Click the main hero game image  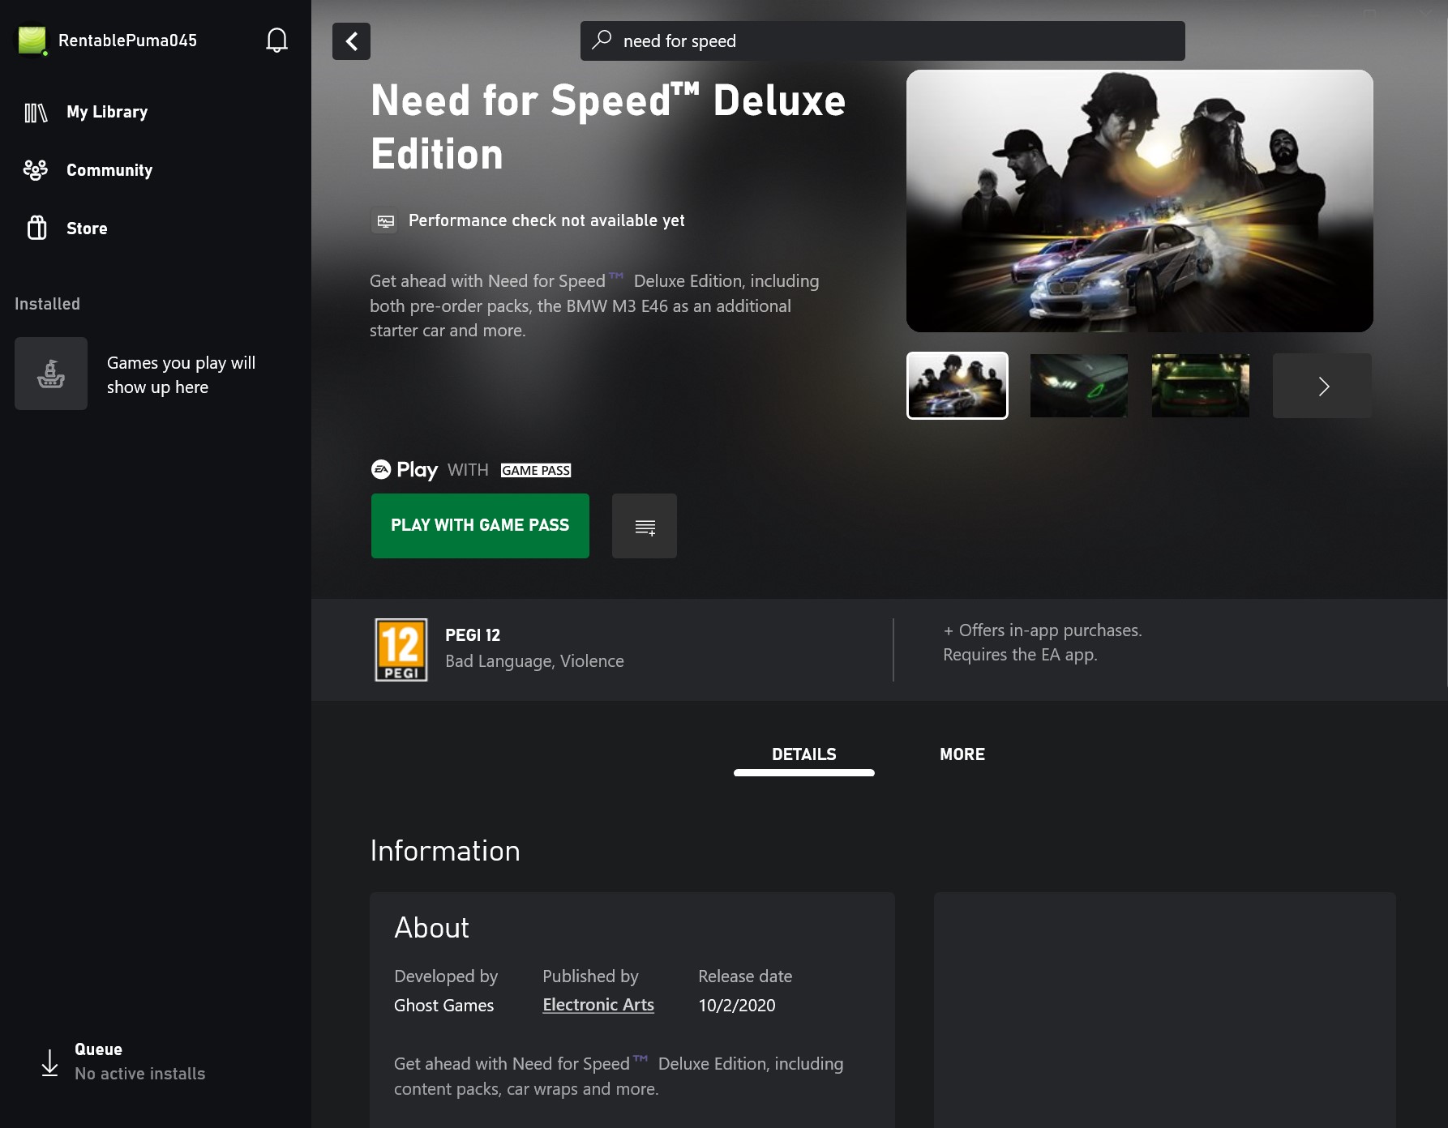click(1140, 201)
